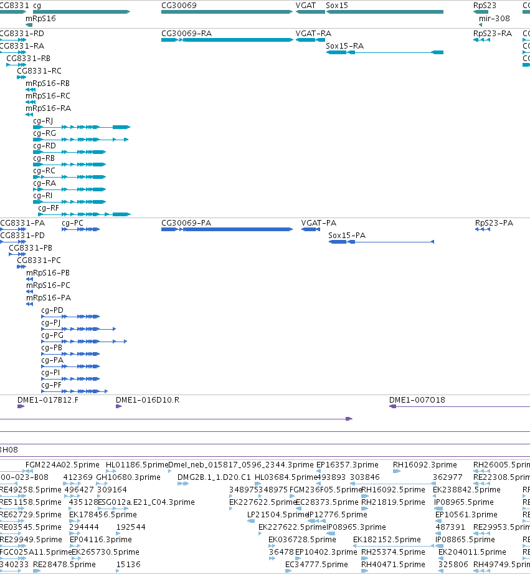Click the cg-PD protein label

(52, 310)
